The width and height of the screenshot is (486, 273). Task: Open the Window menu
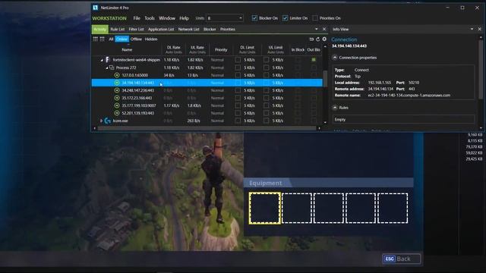click(167, 18)
